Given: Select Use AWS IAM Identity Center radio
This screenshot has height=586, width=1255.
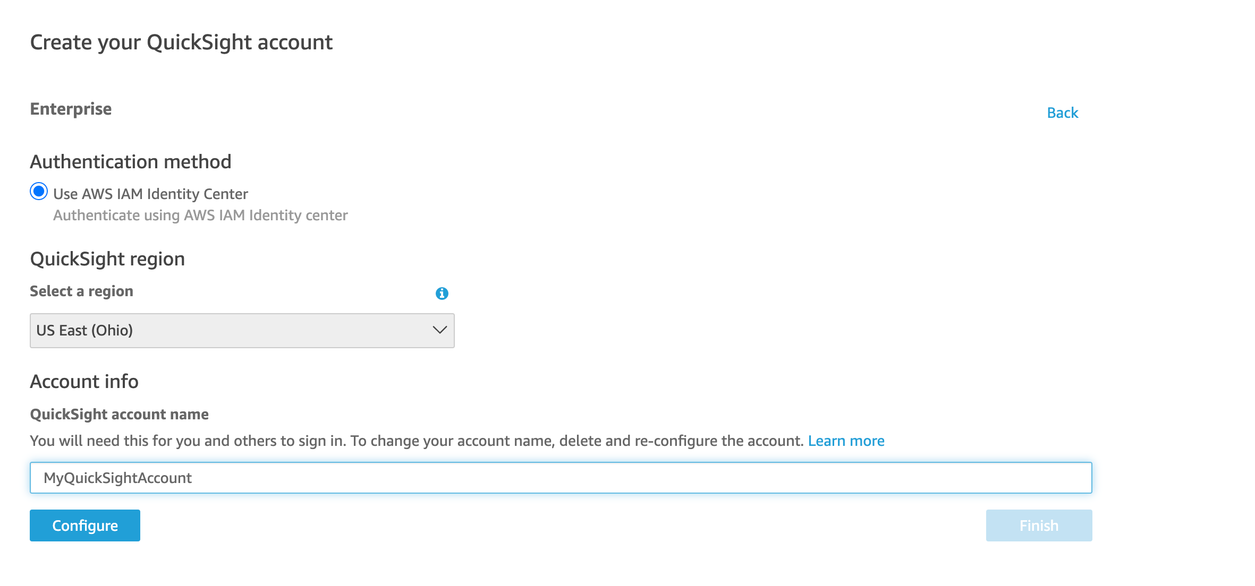Looking at the screenshot, I should coord(39,192).
